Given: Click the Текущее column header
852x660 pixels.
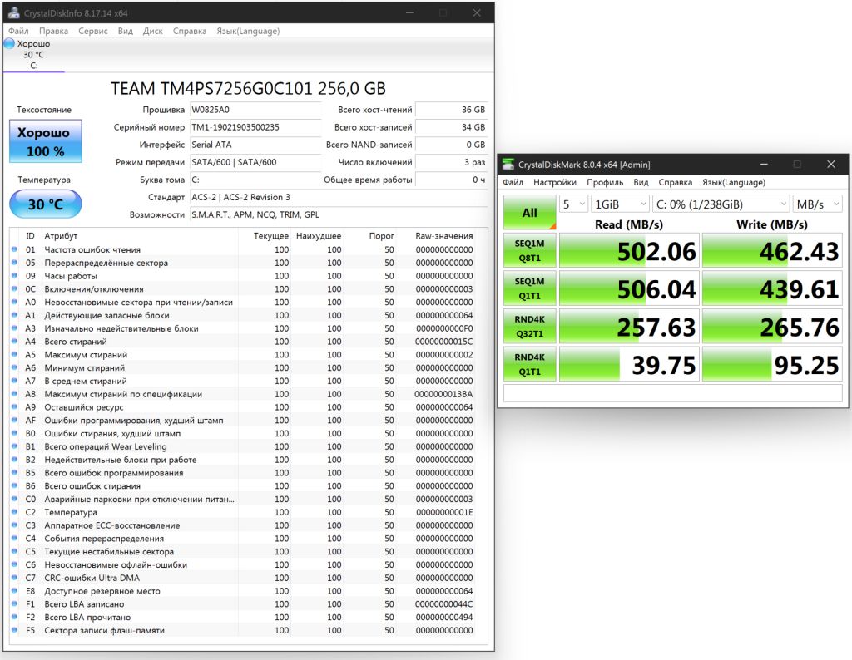Looking at the screenshot, I should [x=271, y=235].
